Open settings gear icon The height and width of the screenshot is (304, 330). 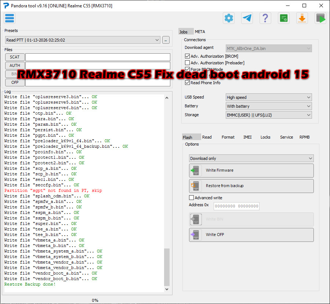[229, 18]
